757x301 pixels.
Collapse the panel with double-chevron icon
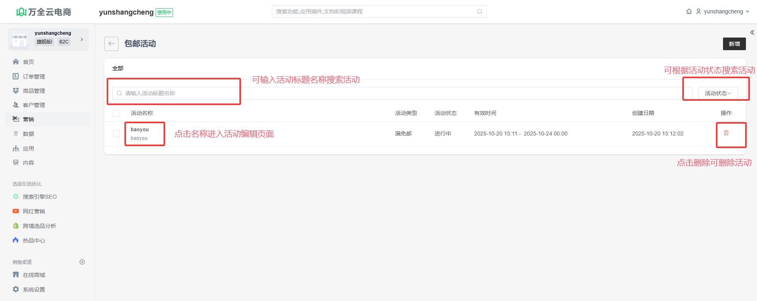752,32
